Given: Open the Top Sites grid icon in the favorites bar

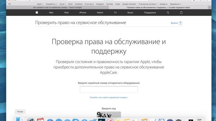Looking at the screenshot, I should (9, 4).
